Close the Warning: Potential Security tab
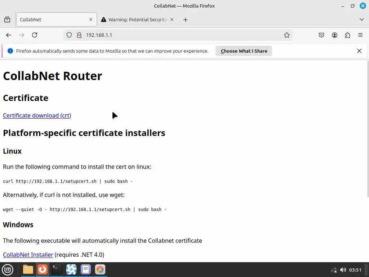 pyautogui.click(x=172, y=19)
